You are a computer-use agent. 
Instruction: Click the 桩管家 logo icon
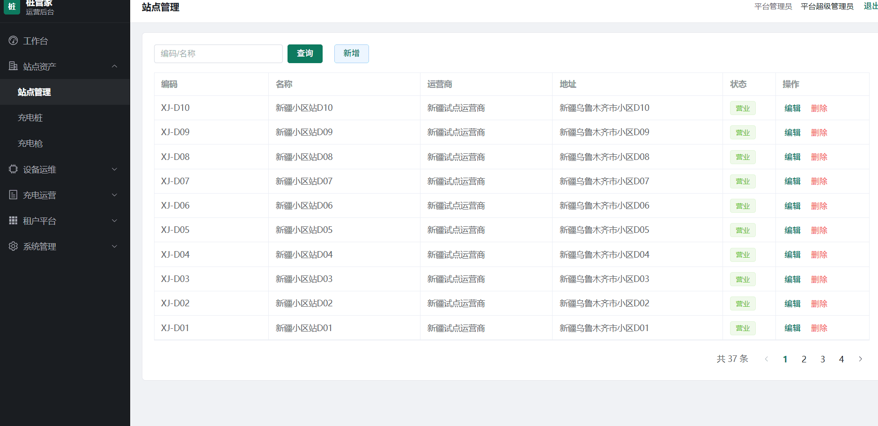click(12, 7)
